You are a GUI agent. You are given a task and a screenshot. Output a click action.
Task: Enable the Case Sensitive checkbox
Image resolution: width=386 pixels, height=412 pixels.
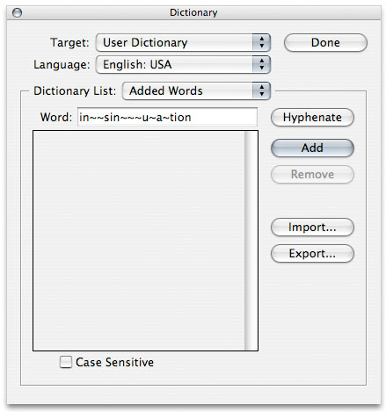pyautogui.click(x=66, y=362)
